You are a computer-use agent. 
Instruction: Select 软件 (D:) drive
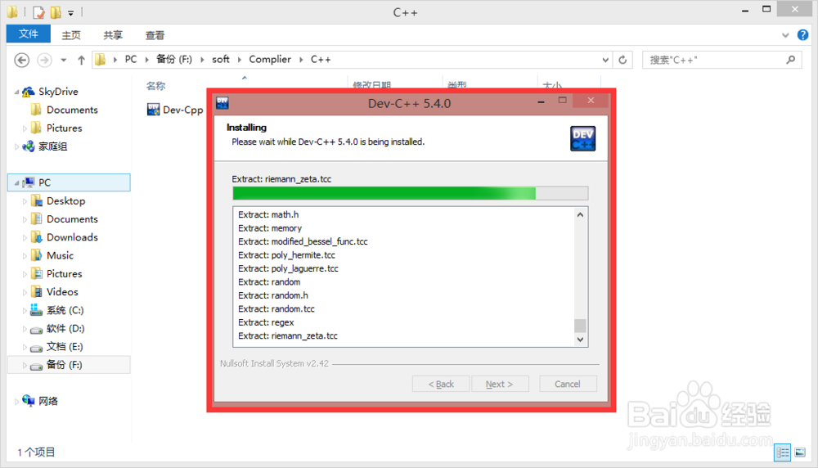coord(65,328)
